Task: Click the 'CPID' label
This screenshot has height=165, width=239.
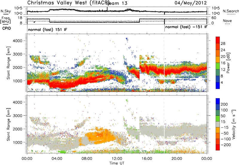Action: pyautogui.click(x=7, y=28)
